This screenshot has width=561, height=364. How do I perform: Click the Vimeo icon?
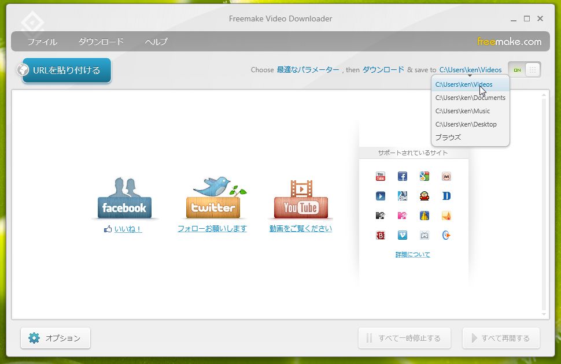pyautogui.click(x=402, y=235)
